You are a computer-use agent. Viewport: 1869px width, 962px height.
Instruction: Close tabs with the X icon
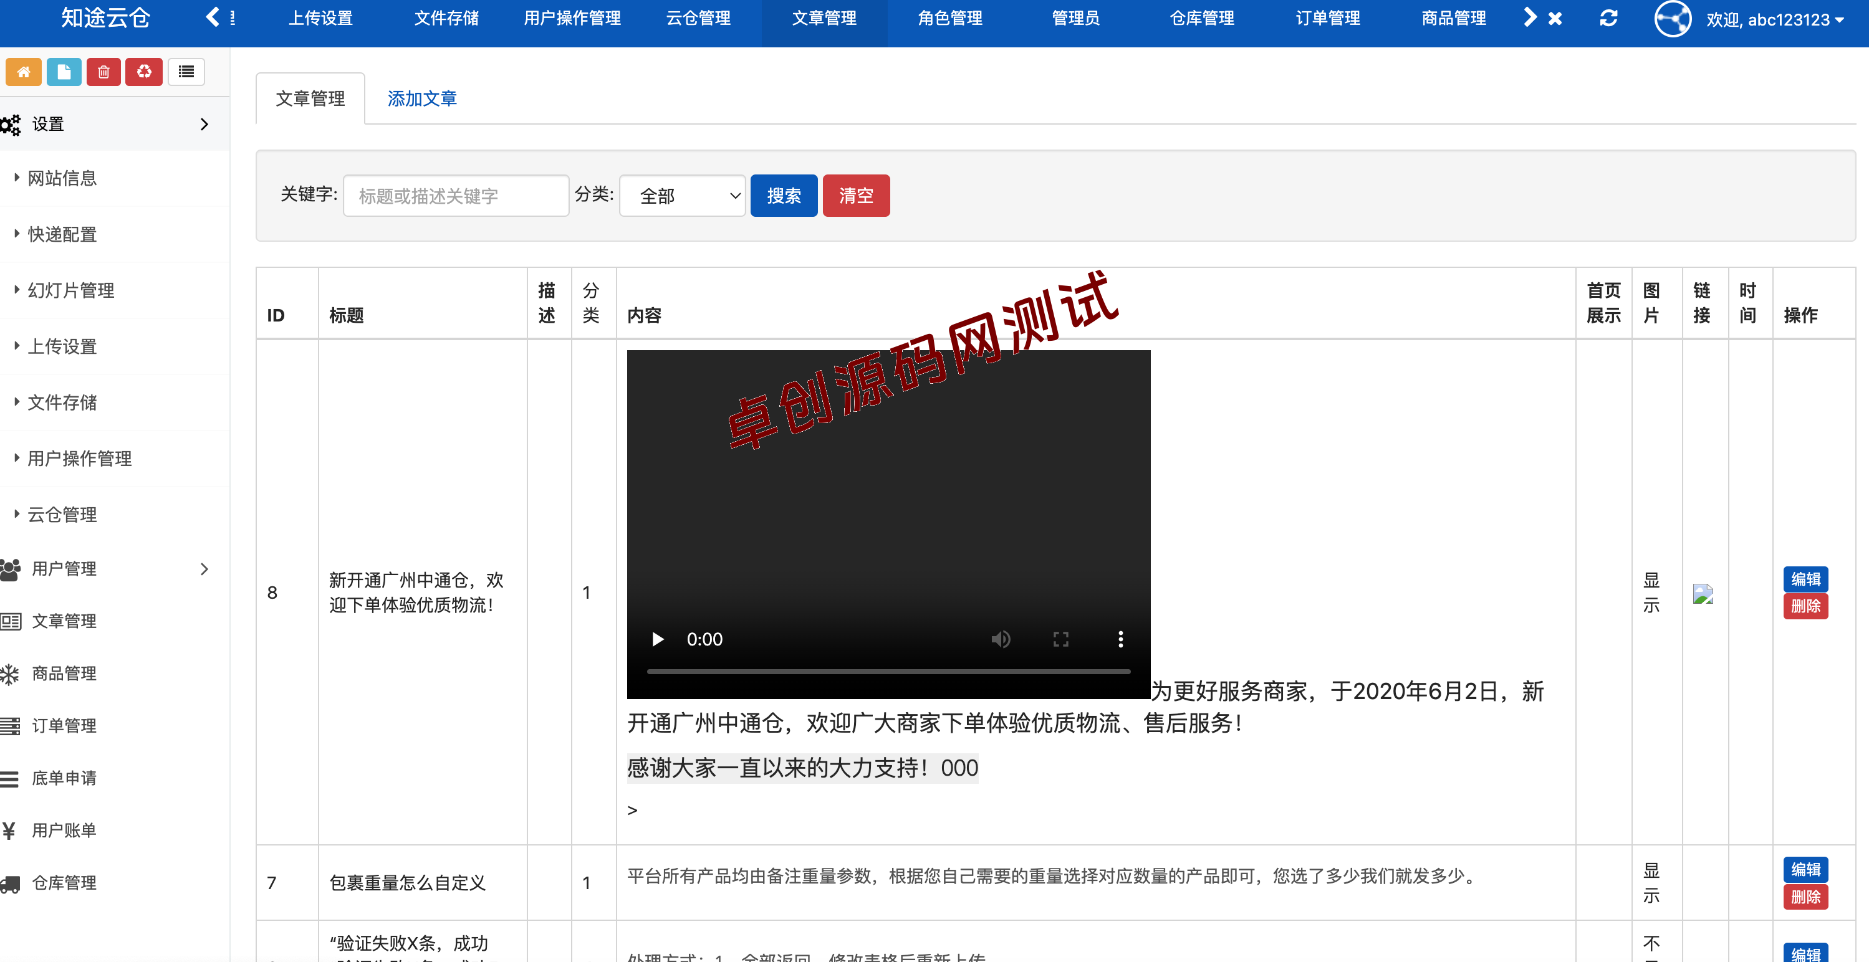[x=1555, y=19]
